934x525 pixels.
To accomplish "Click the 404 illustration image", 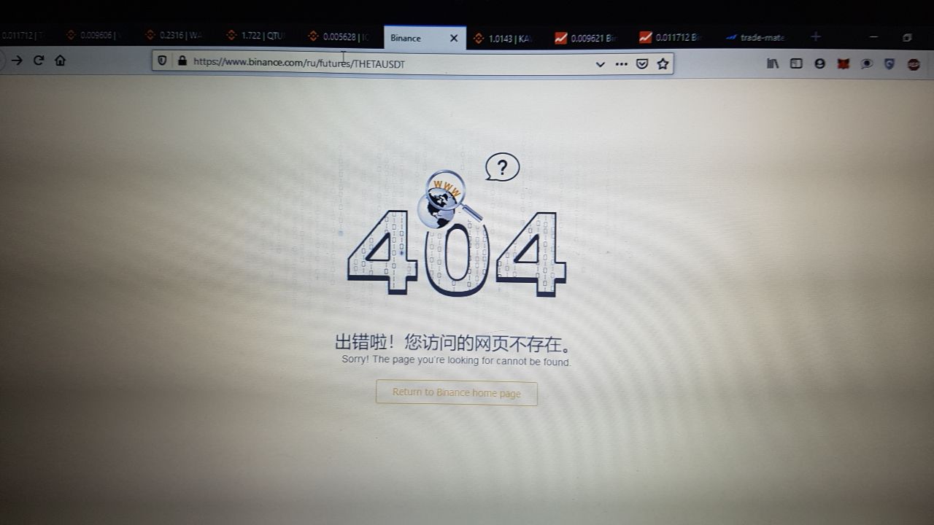I will tap(457, 226).
